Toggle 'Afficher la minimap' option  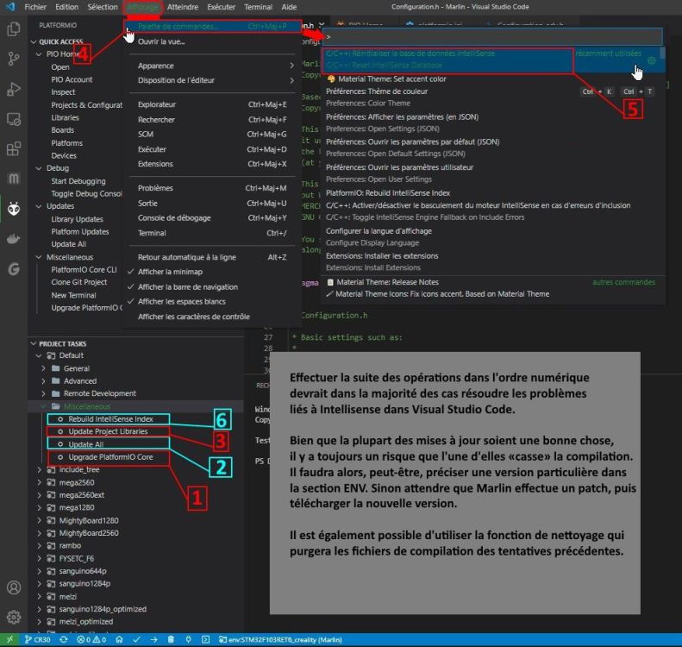coord(170,272)
